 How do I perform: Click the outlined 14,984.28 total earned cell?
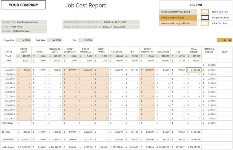tap(194, 70)
